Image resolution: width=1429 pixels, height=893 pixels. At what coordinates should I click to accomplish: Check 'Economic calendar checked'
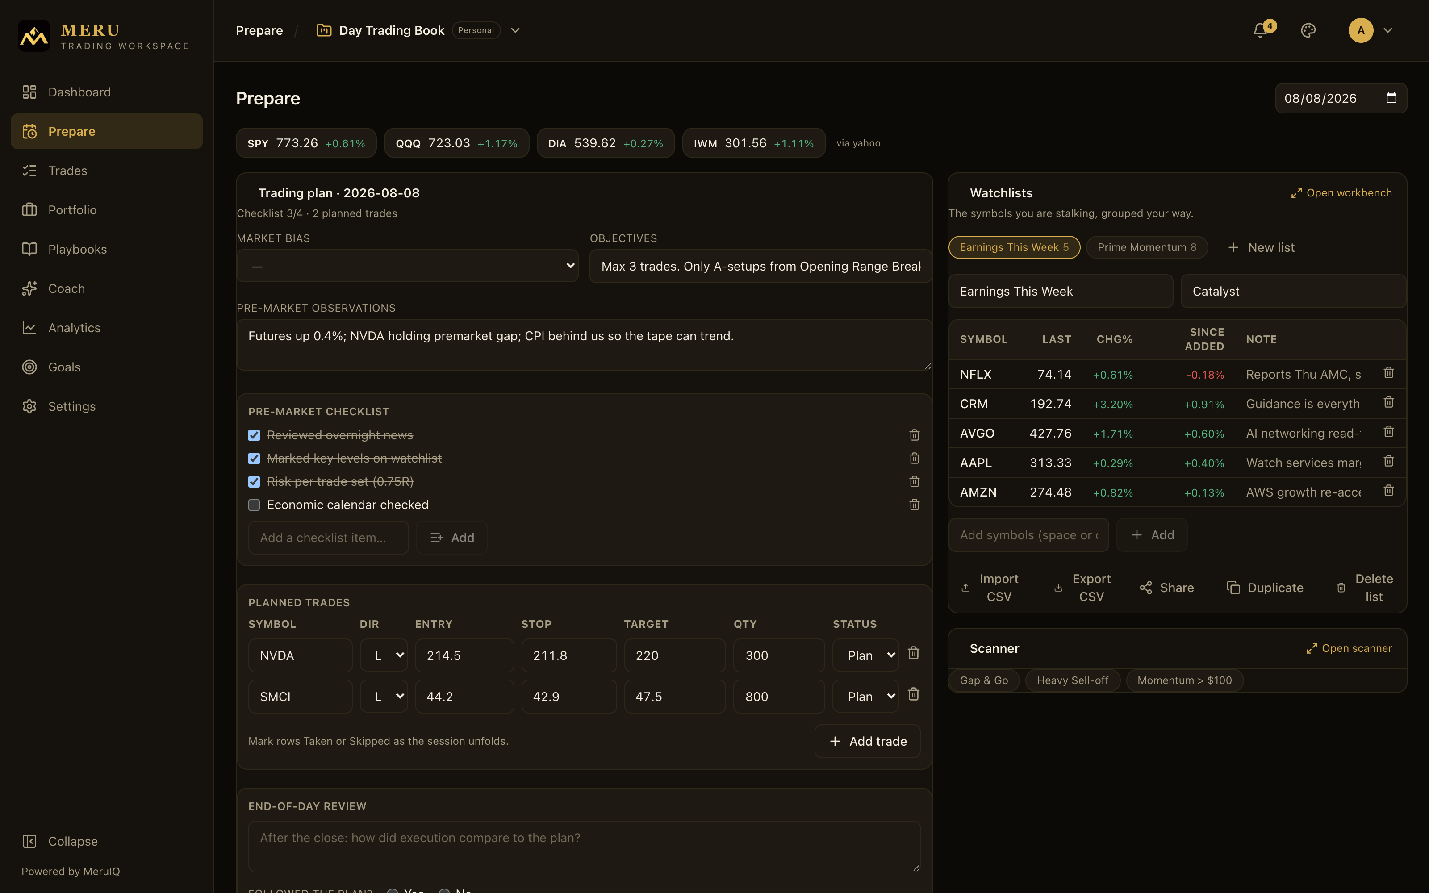point(254,505)
